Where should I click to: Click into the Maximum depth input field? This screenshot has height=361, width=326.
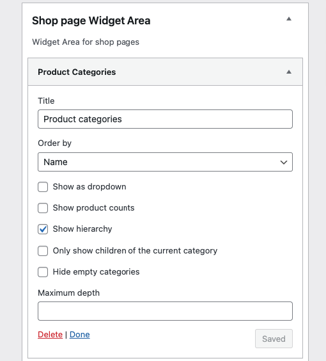pos(165,311)
